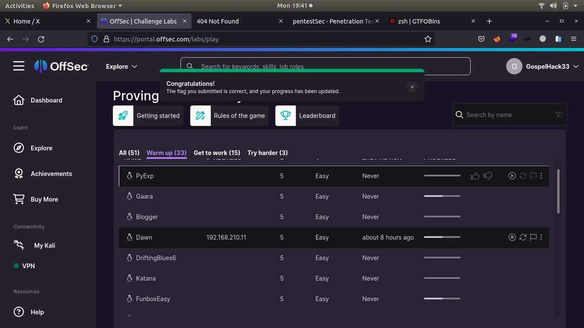Open the Activities overview
Image resolution: width=584 pixels, height=328 pixels.
coord(19,6)
